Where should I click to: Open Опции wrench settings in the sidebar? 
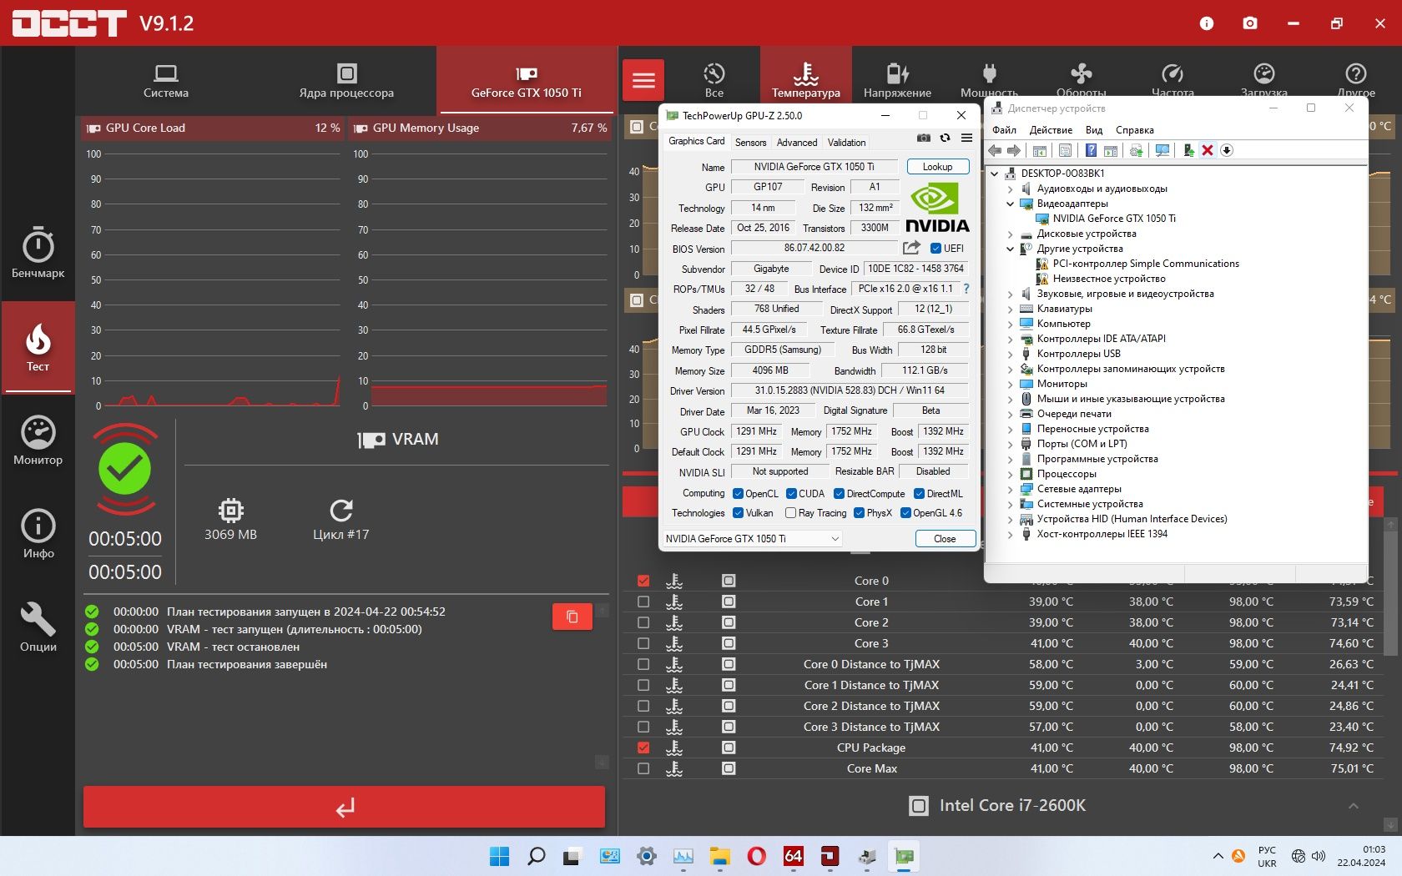[38, 627]
